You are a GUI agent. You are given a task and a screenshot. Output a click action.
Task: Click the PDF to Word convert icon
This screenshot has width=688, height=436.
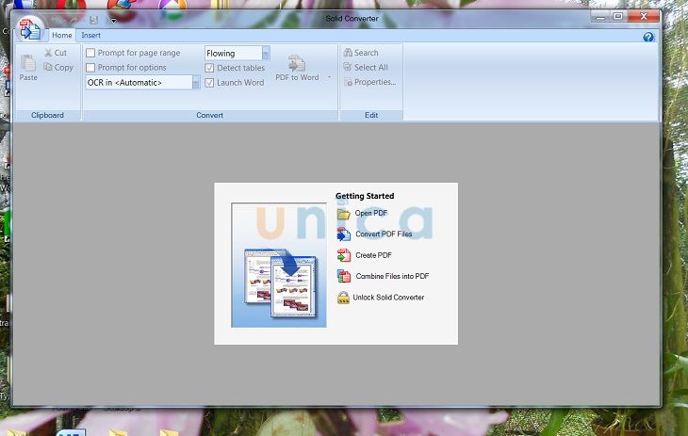click(x=297, y=63)
